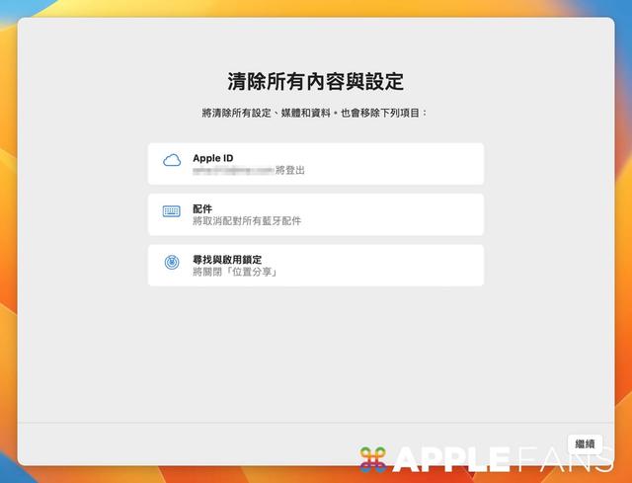This screenshot has width=632, height=483.
Task: Click the iCloud cloud icon beside Apple ID
Action: pyautogui.click(x=172, y=160)
